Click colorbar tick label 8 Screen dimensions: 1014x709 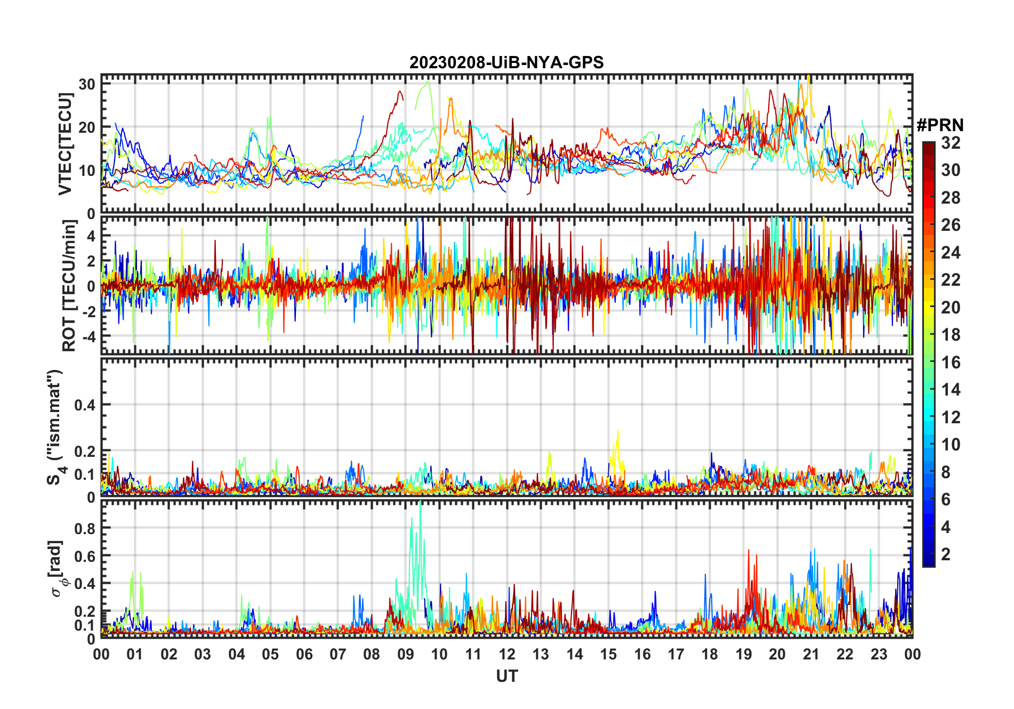tap(946, 472)
